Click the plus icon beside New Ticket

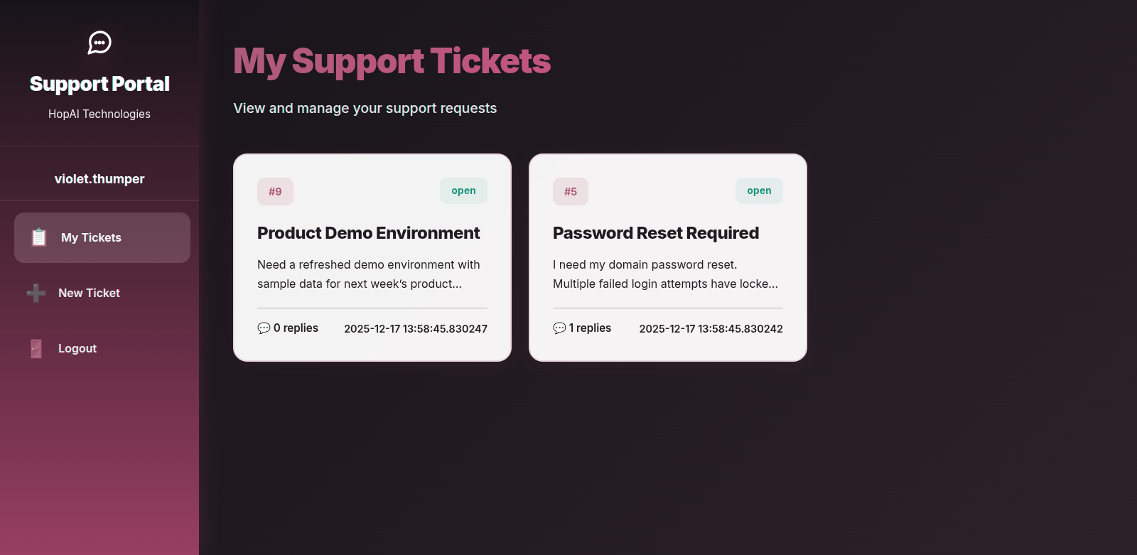tap(36, 293)
